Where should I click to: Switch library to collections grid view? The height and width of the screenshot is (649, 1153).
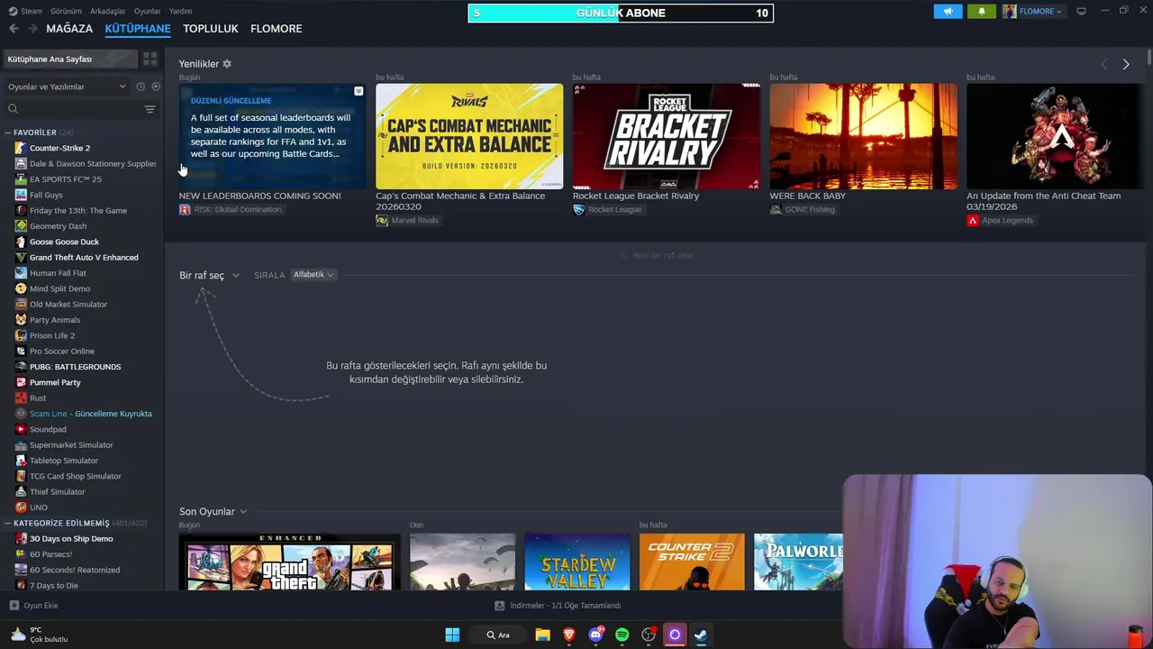tap(150, 59)
